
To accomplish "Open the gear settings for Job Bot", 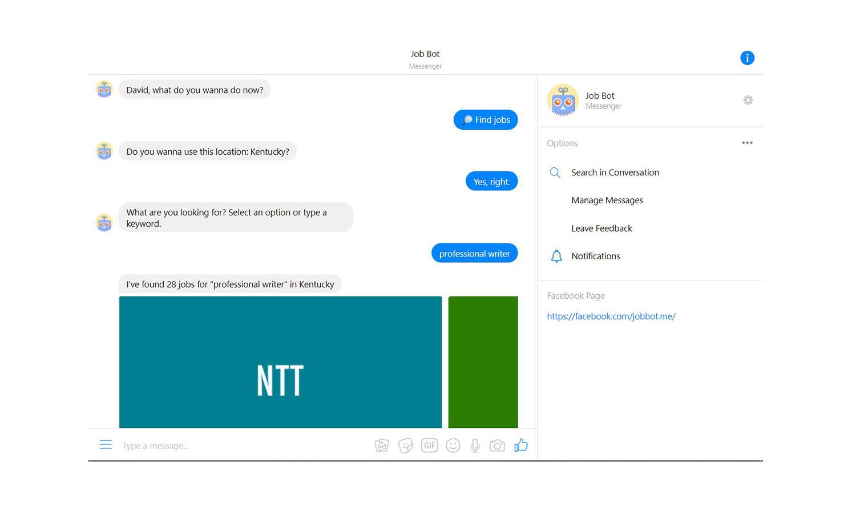I will pos(748,100).
